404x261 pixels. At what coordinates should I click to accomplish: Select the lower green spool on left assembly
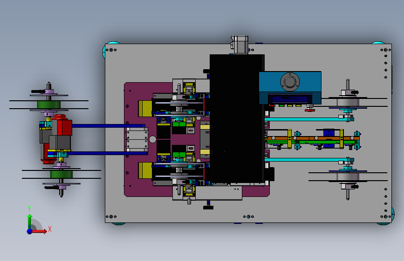(62, 175)
